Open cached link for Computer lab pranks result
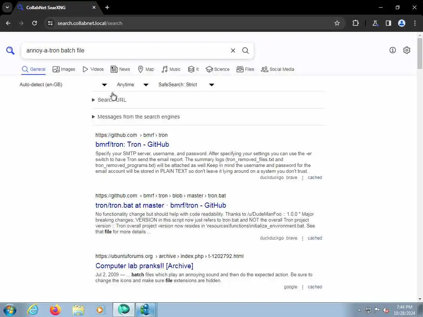Screen dimensions: 423x317 [x=315, y=287]
